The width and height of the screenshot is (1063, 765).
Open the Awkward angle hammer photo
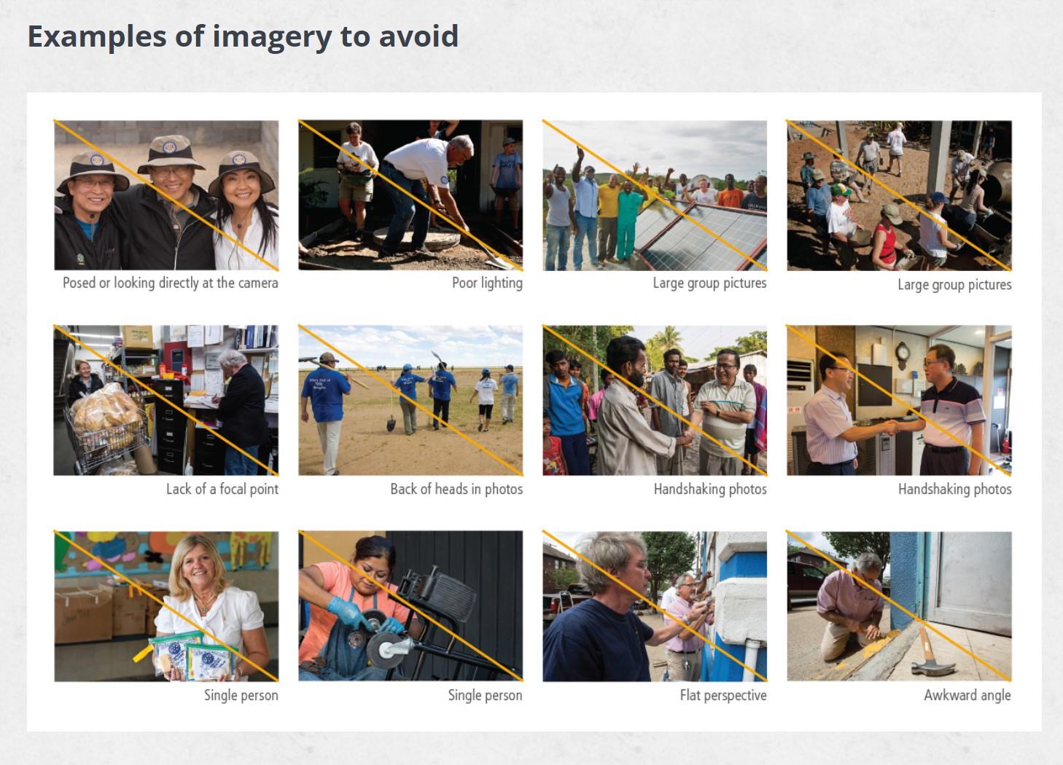[x=899, y=606]
